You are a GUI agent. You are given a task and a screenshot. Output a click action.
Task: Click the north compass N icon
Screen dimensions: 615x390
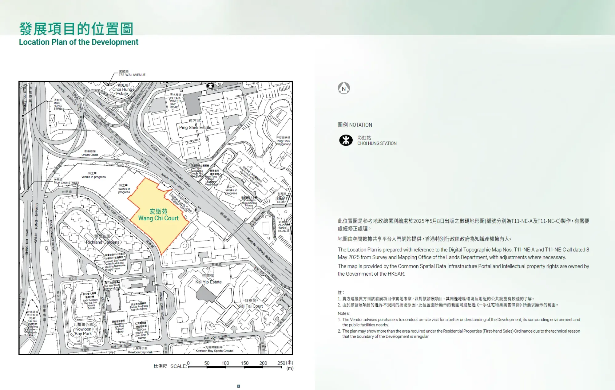point(344,88)
